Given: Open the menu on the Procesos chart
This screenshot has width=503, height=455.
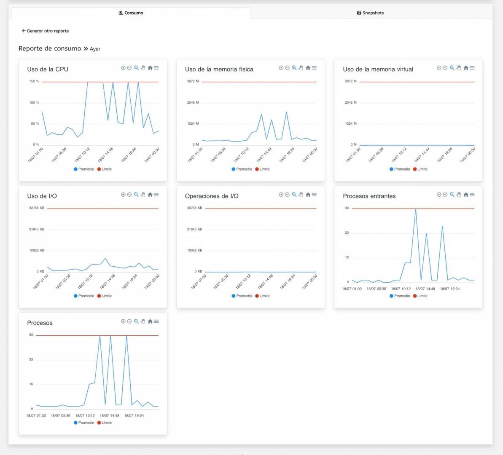Looking at the screenshot, I should [156, 321].
